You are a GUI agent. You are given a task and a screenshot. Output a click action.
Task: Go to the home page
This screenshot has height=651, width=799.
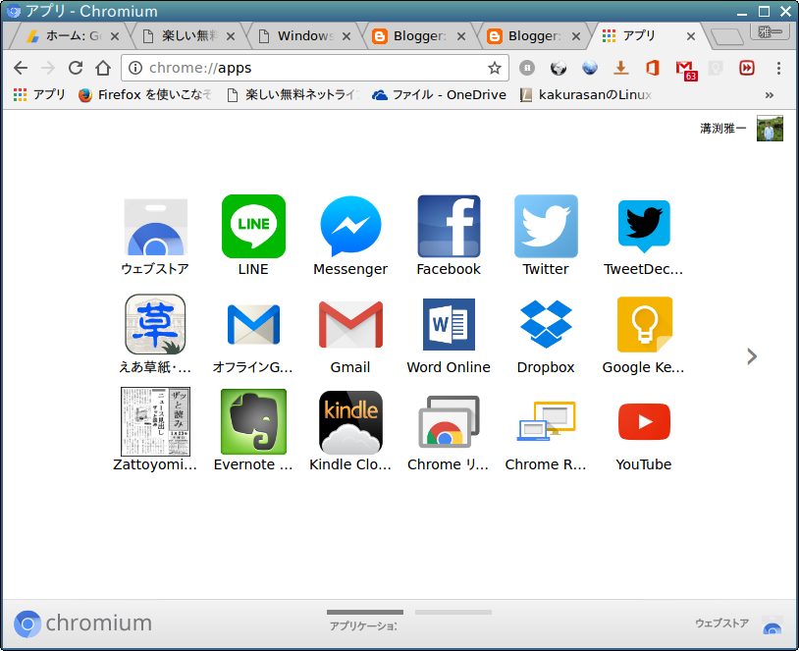pyautogui.click(x=103, y=68)
